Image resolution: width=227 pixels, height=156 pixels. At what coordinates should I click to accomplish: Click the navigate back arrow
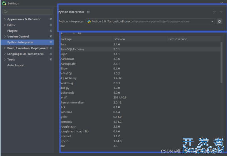click(x=215, y=12)
